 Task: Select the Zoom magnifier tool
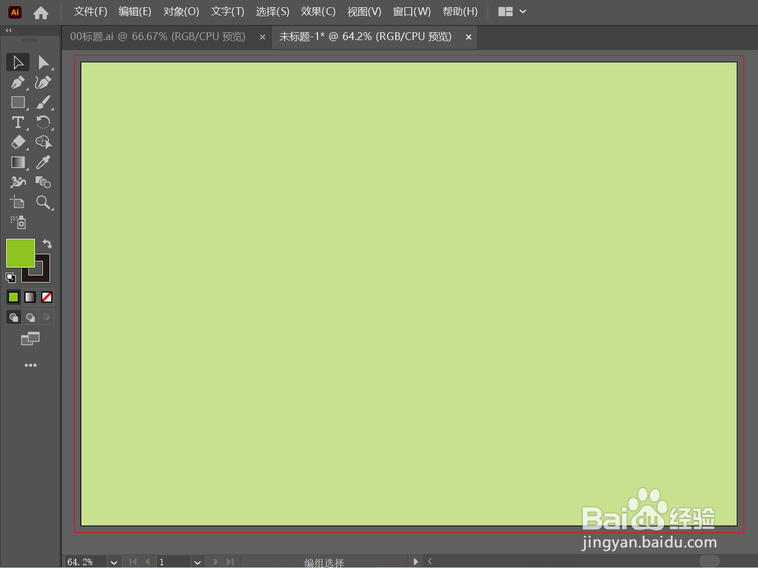click(x=43, y=202)
